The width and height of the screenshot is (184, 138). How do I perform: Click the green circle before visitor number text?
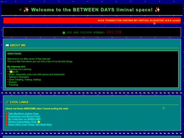[x=64, y=33]
